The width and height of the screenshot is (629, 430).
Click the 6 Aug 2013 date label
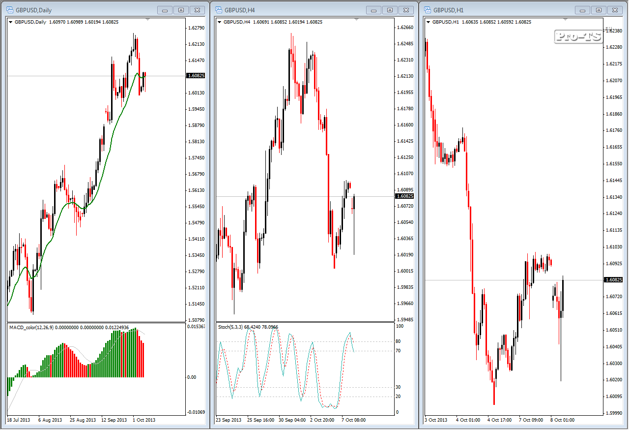click(51, 420)
